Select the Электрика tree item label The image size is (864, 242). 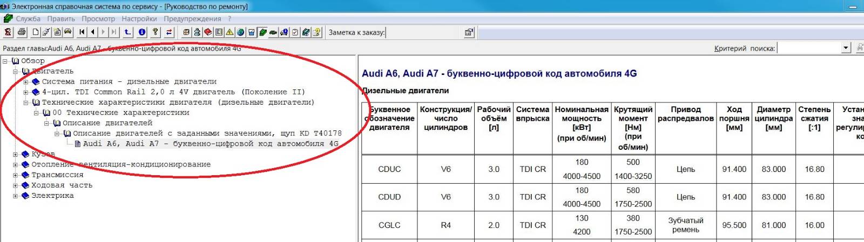point(52,196)
